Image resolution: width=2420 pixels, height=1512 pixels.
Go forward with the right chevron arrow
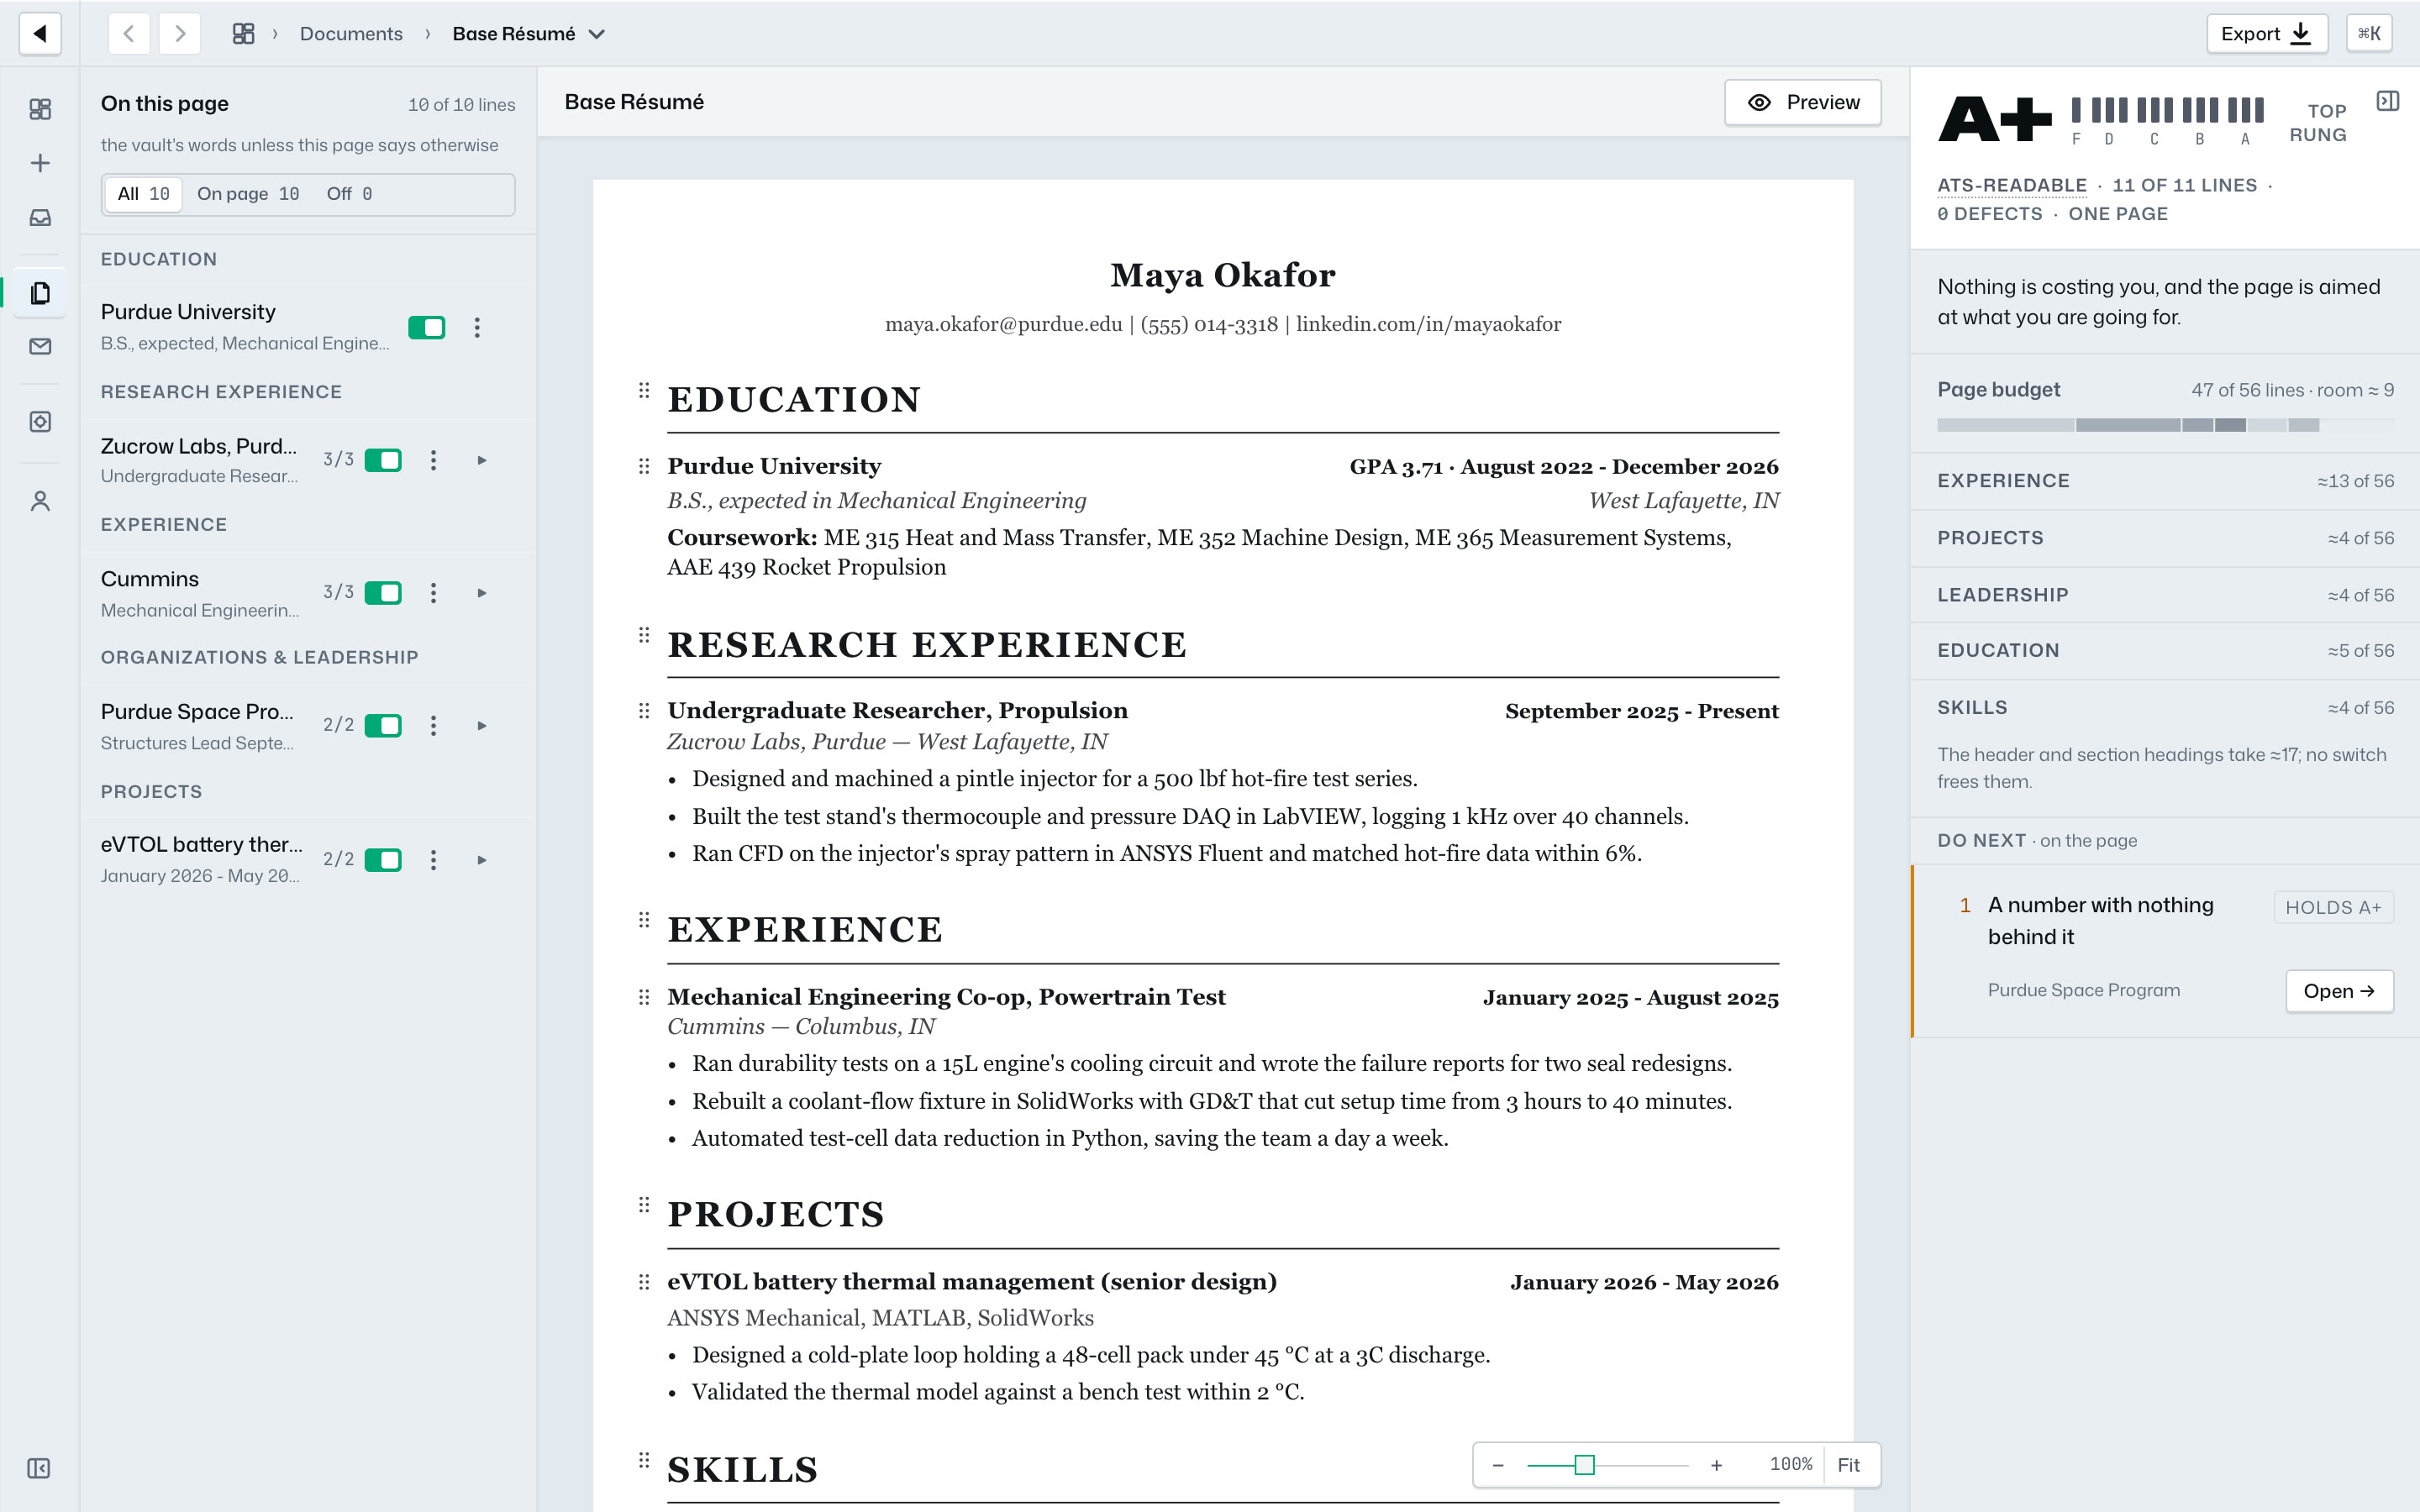tap(180, 34)
